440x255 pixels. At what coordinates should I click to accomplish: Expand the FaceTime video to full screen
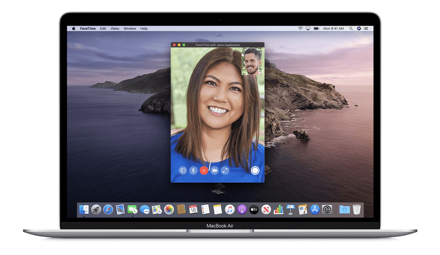(225, 170)
